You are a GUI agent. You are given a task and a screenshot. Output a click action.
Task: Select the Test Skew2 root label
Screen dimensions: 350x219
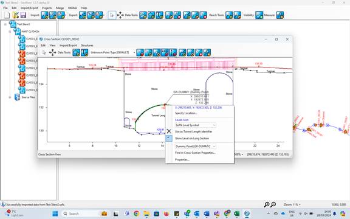point(24,24)
